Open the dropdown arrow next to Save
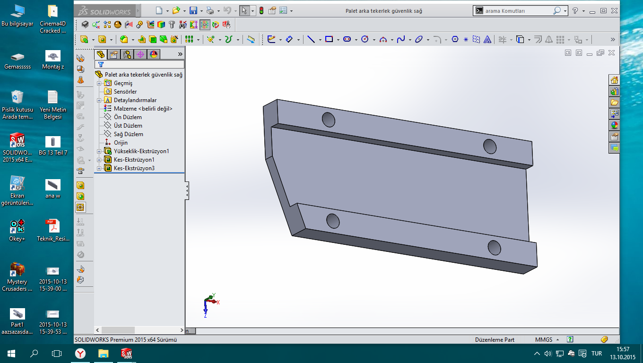643x363 pixels. 201,10
